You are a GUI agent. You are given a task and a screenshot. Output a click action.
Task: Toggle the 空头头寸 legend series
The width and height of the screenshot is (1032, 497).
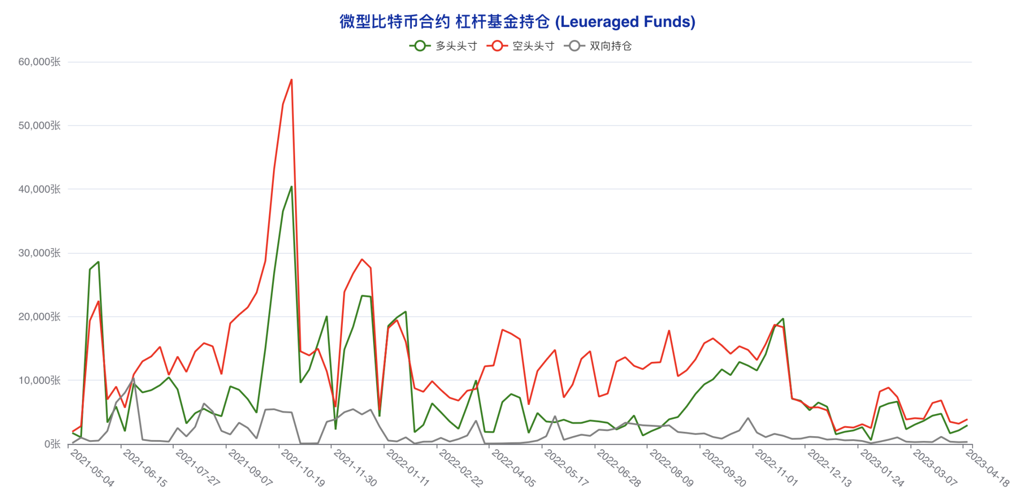pos(520,46)
